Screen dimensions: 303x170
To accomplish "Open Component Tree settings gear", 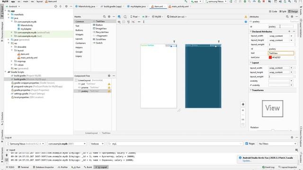I will [x=109, y=76].
